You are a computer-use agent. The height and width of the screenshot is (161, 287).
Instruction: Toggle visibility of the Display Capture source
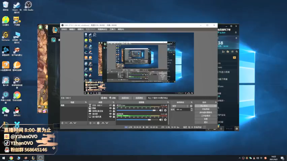[110, 117]
